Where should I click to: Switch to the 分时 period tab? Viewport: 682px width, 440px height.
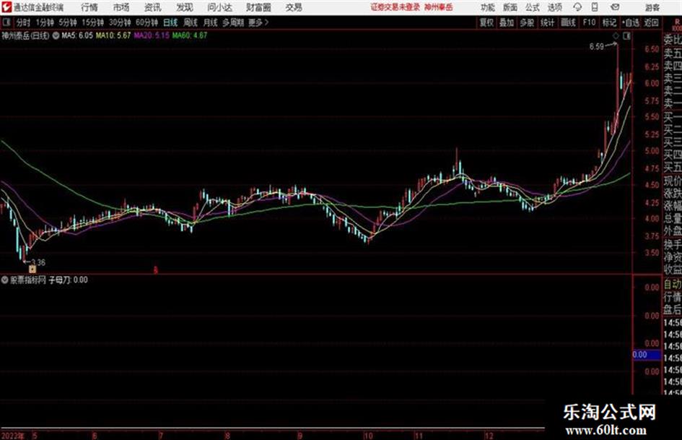click(x=23, y=22)
